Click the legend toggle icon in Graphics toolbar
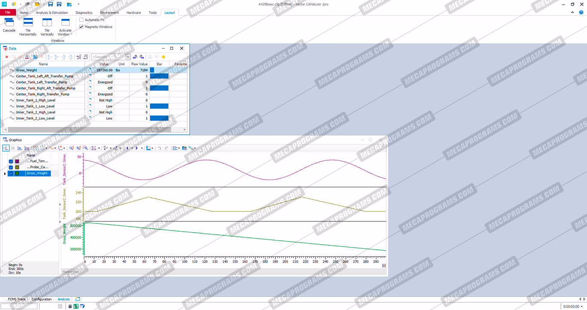This screenshot has width=587, height=310. 6,148
